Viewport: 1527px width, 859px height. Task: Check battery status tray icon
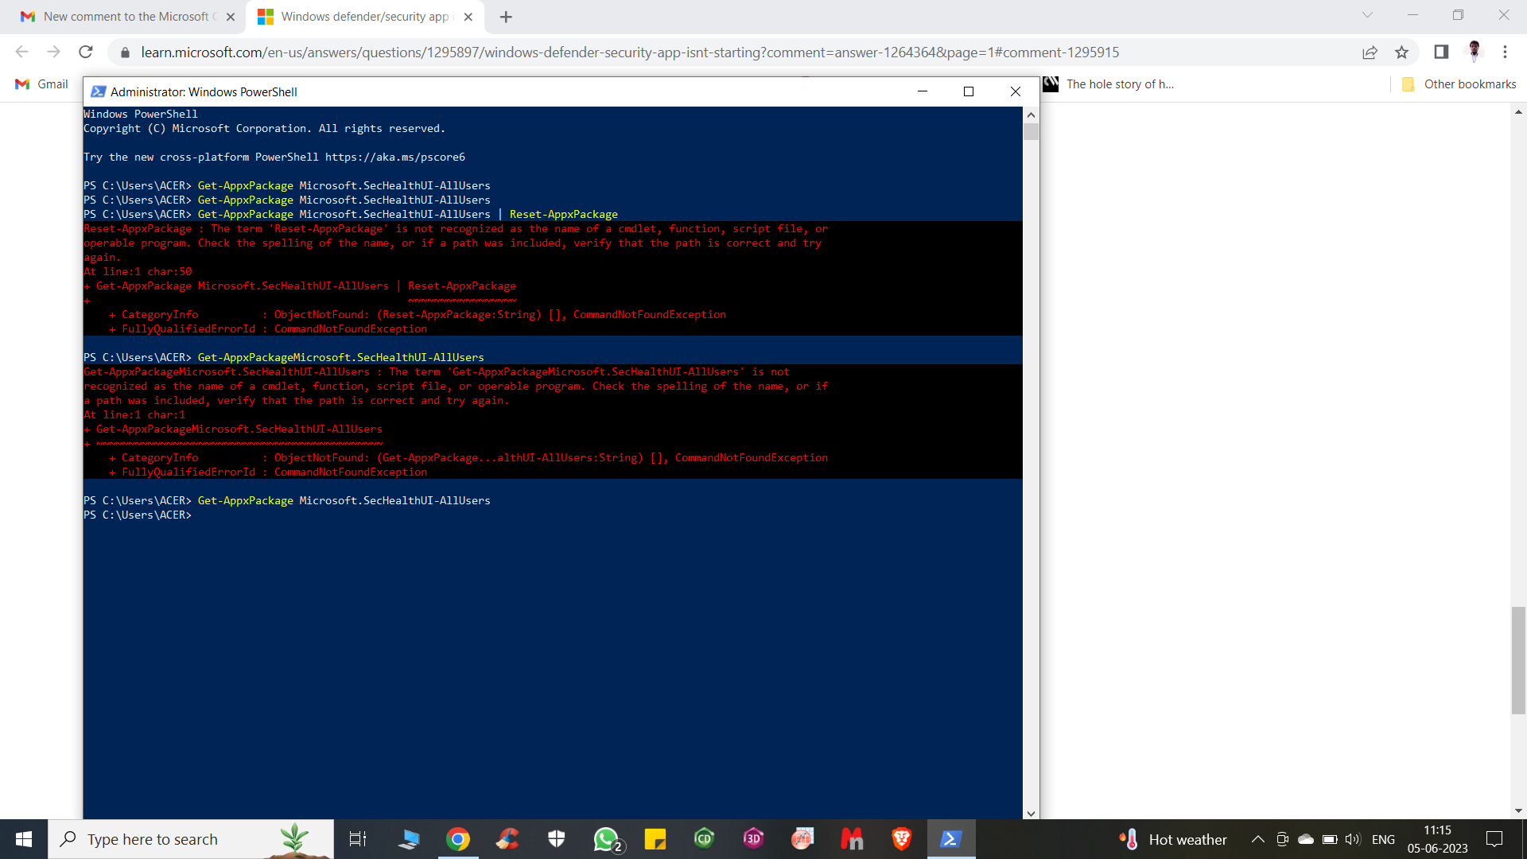point(1330,839)
